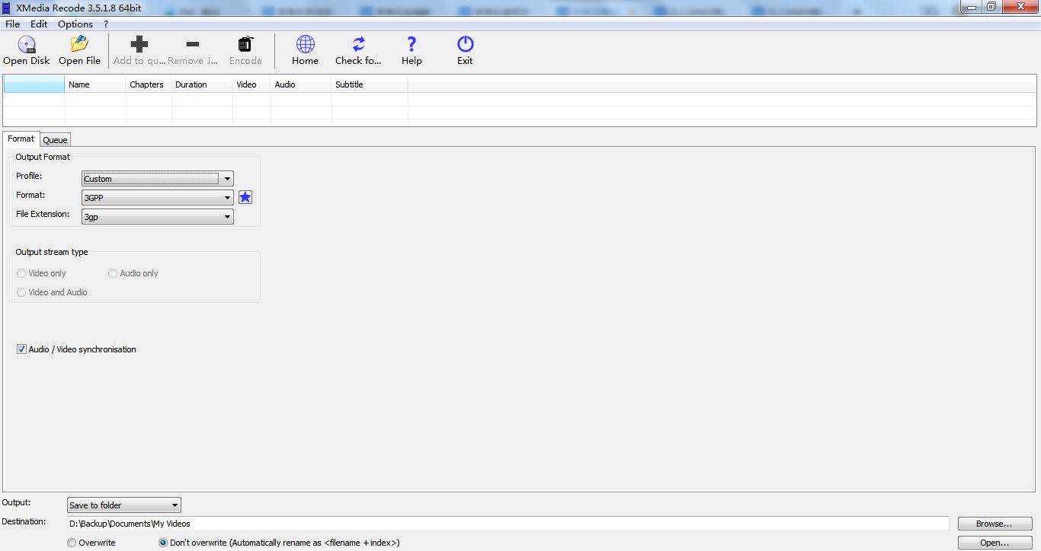Image resolution: width=1041 pixels, height=551 pixels.
Task: Switch to the Format tab
Action: pos(21,139)
